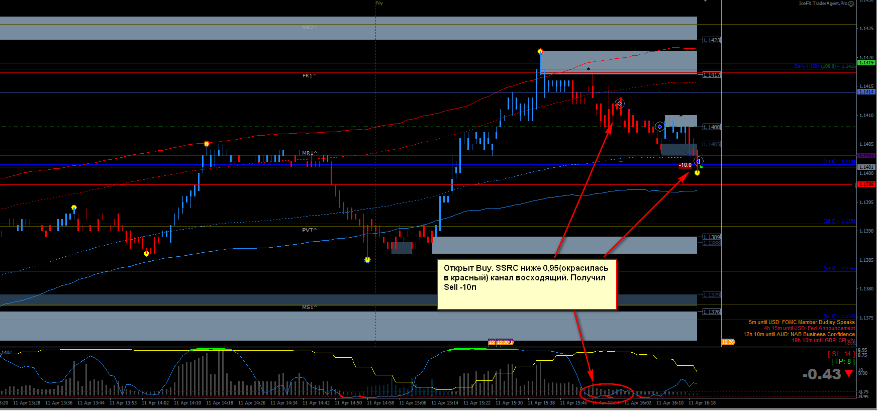This screenshot has height=411, width=877.
Task: Select the fractal star marker at the chart high
Action: pyautogui.click(x=540, y=51)
